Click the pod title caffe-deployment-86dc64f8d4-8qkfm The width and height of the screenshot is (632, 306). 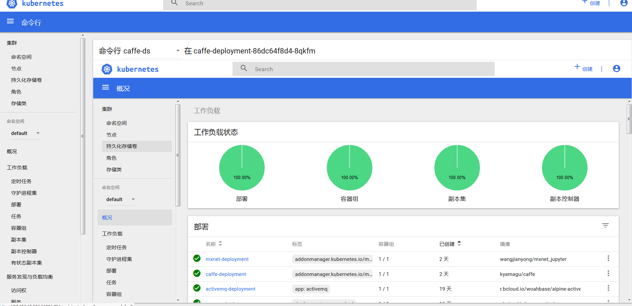(x=254, y=51)
